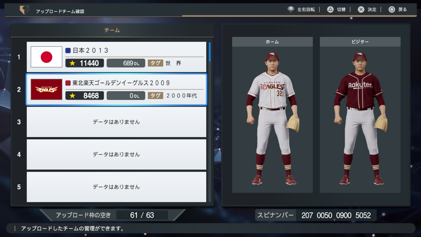Screen dimensions: 421x237
Task: Click the triangle switch button icon
Action: (330, 9)
